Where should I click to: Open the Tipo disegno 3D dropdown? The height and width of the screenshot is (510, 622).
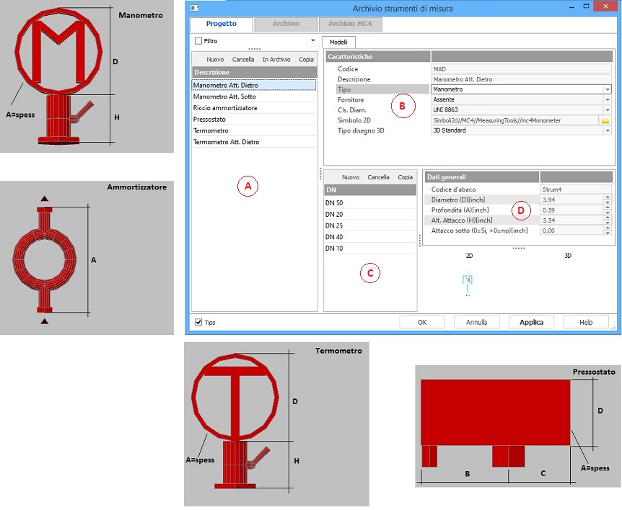pyautogui.click(x=608, y=130)
